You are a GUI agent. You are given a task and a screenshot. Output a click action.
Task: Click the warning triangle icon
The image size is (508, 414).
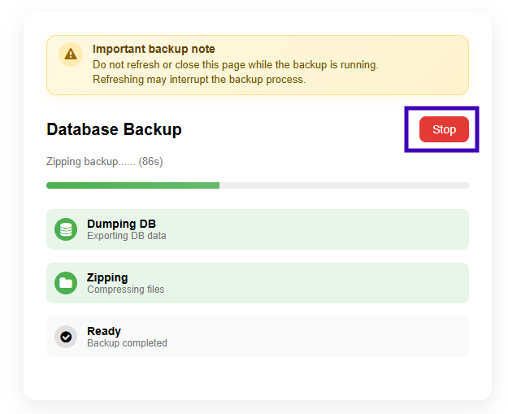71,54
